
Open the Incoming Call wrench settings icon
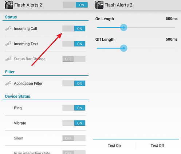coord(8,29)
